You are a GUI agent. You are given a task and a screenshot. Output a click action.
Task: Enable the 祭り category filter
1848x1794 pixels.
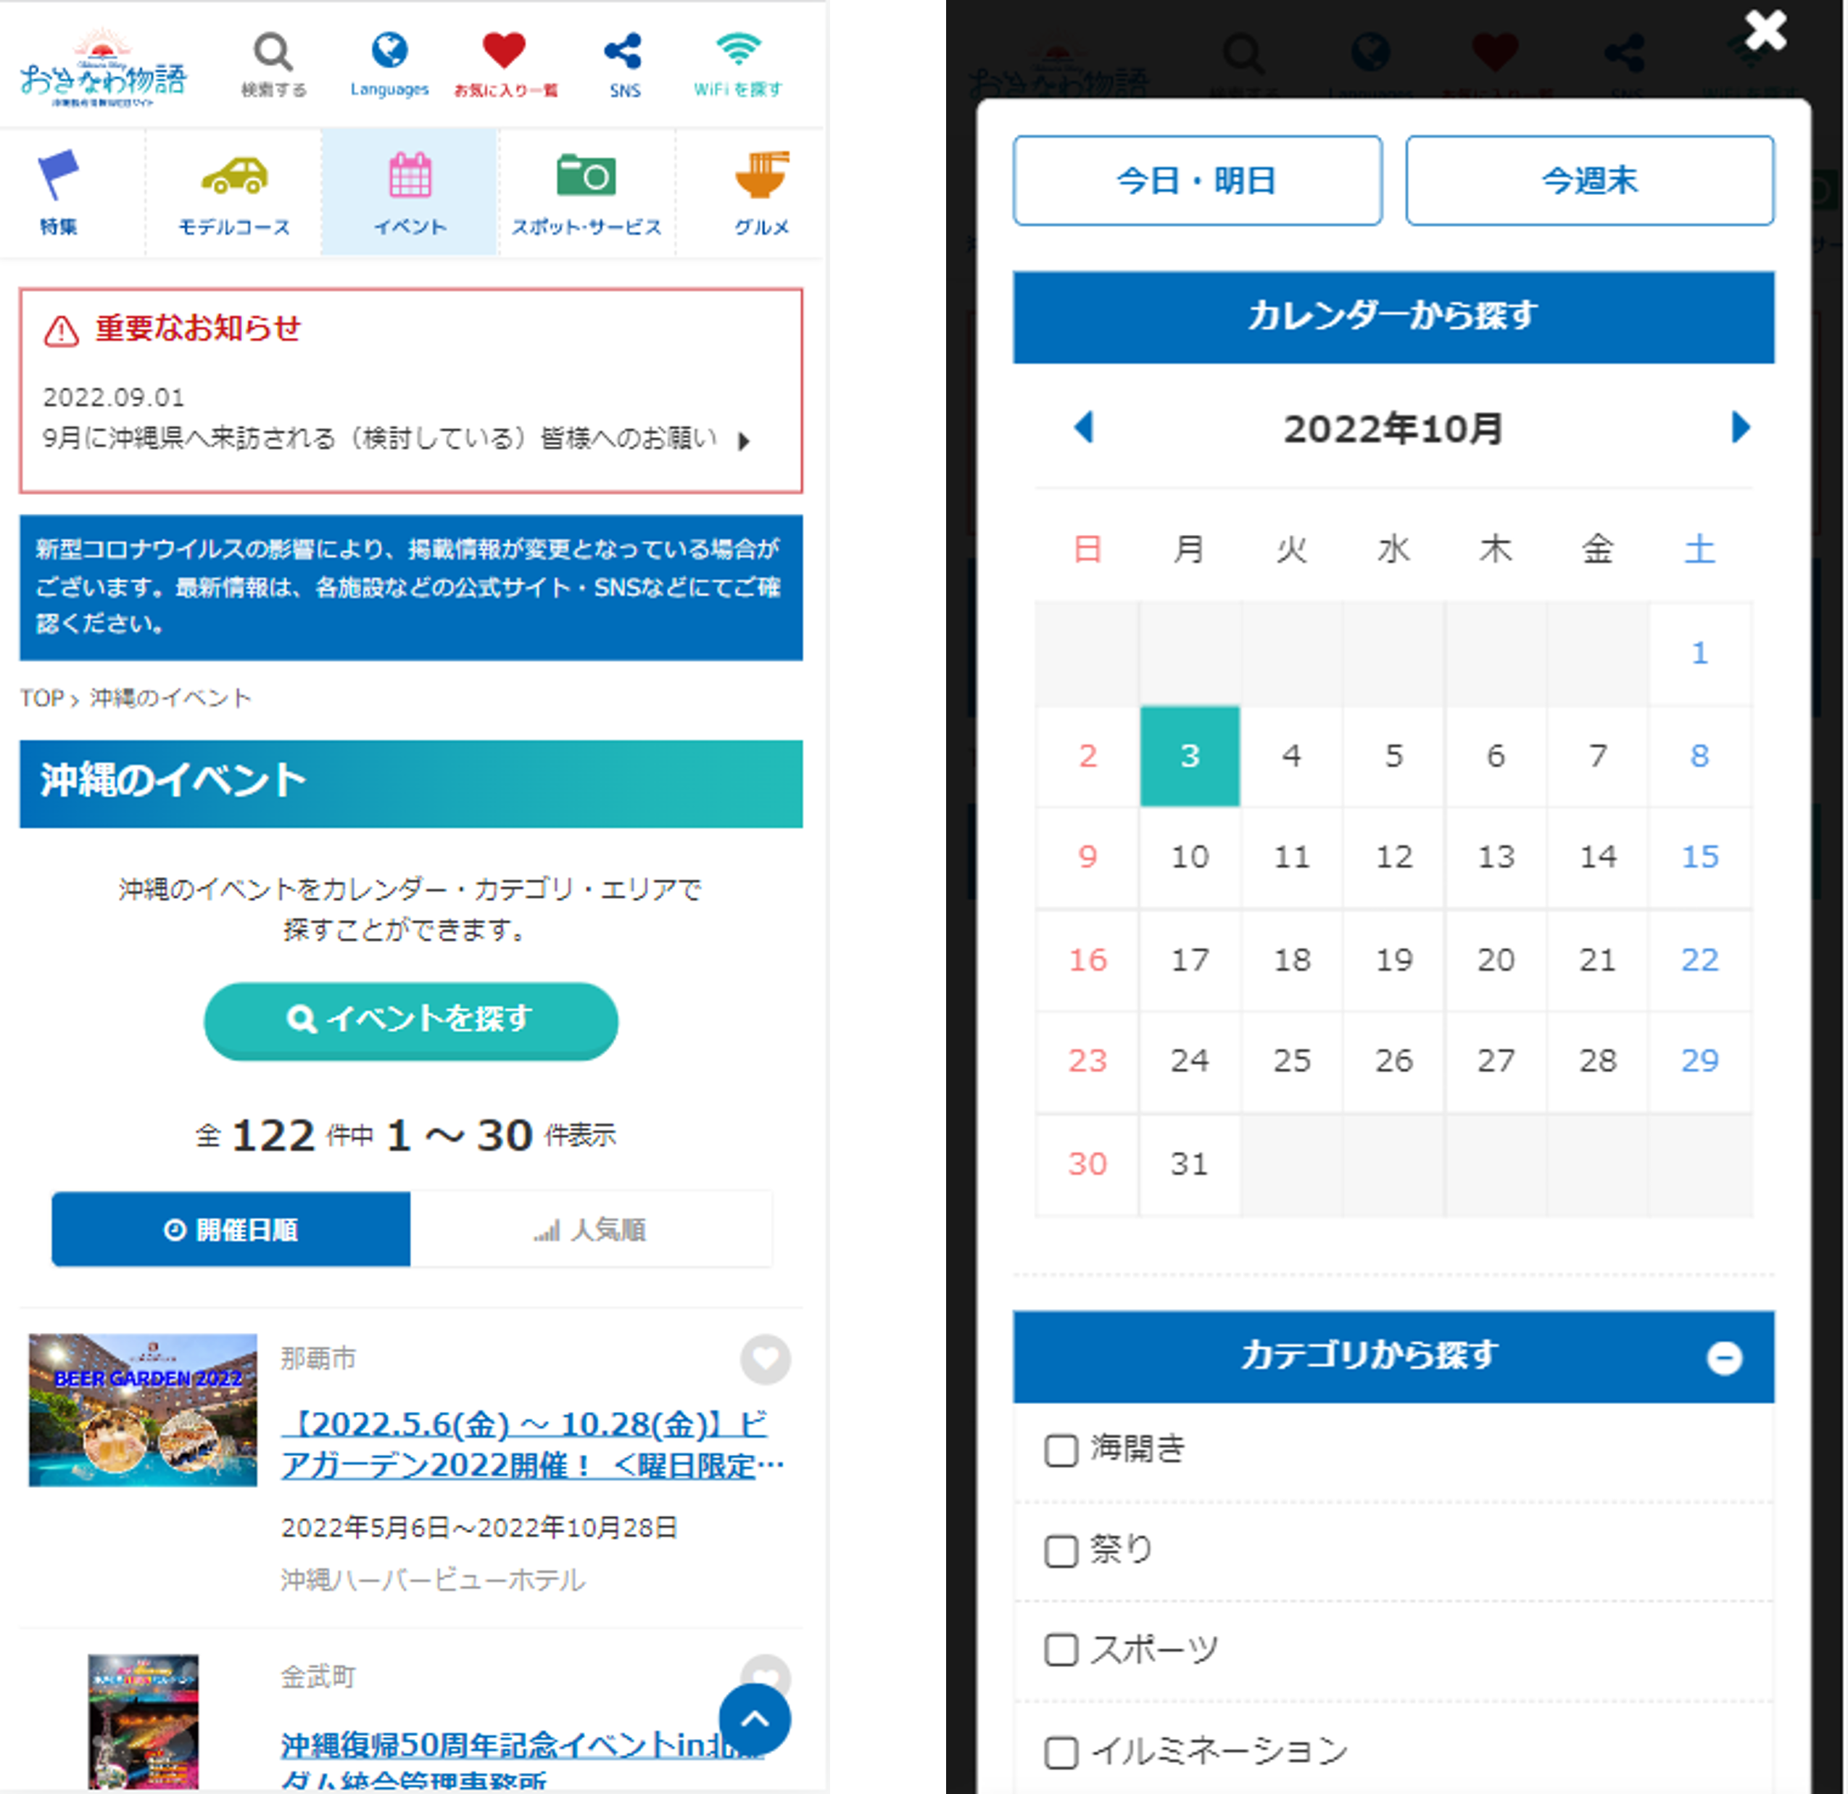[x=1061, y=1552]
